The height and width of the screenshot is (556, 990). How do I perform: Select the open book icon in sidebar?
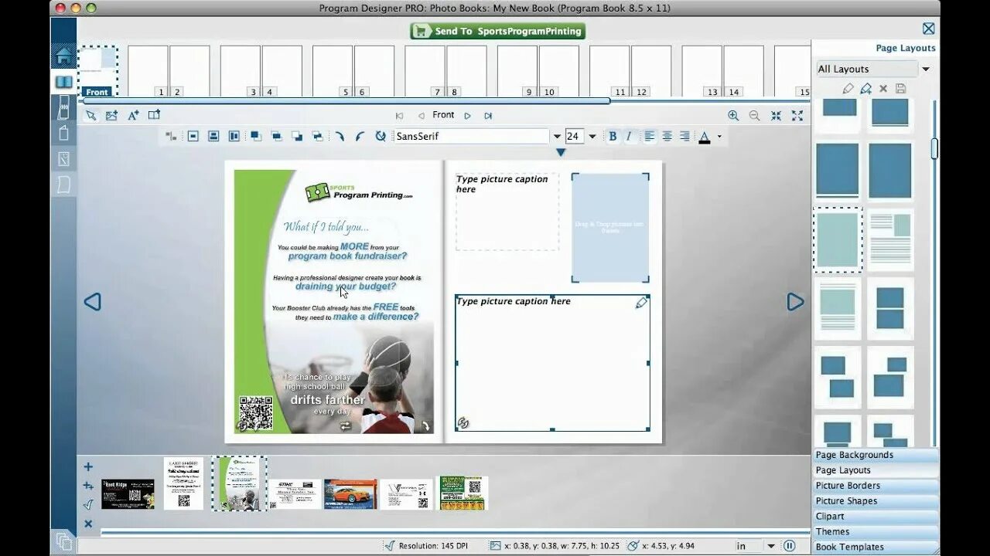click(63, 82)
